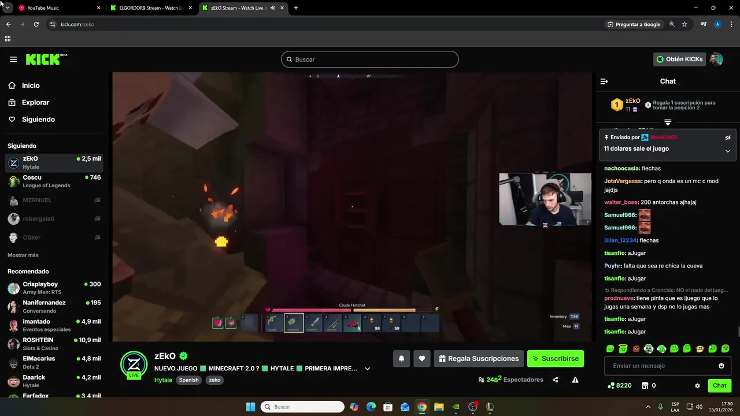Click Regala Suscripciones button

479,359
